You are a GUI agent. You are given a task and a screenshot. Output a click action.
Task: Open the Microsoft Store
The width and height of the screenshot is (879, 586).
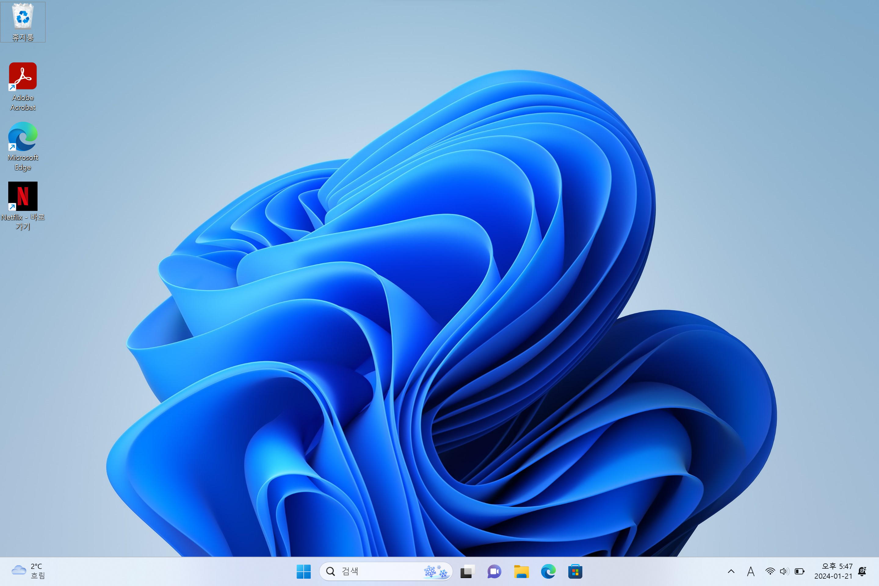[575, 571]
